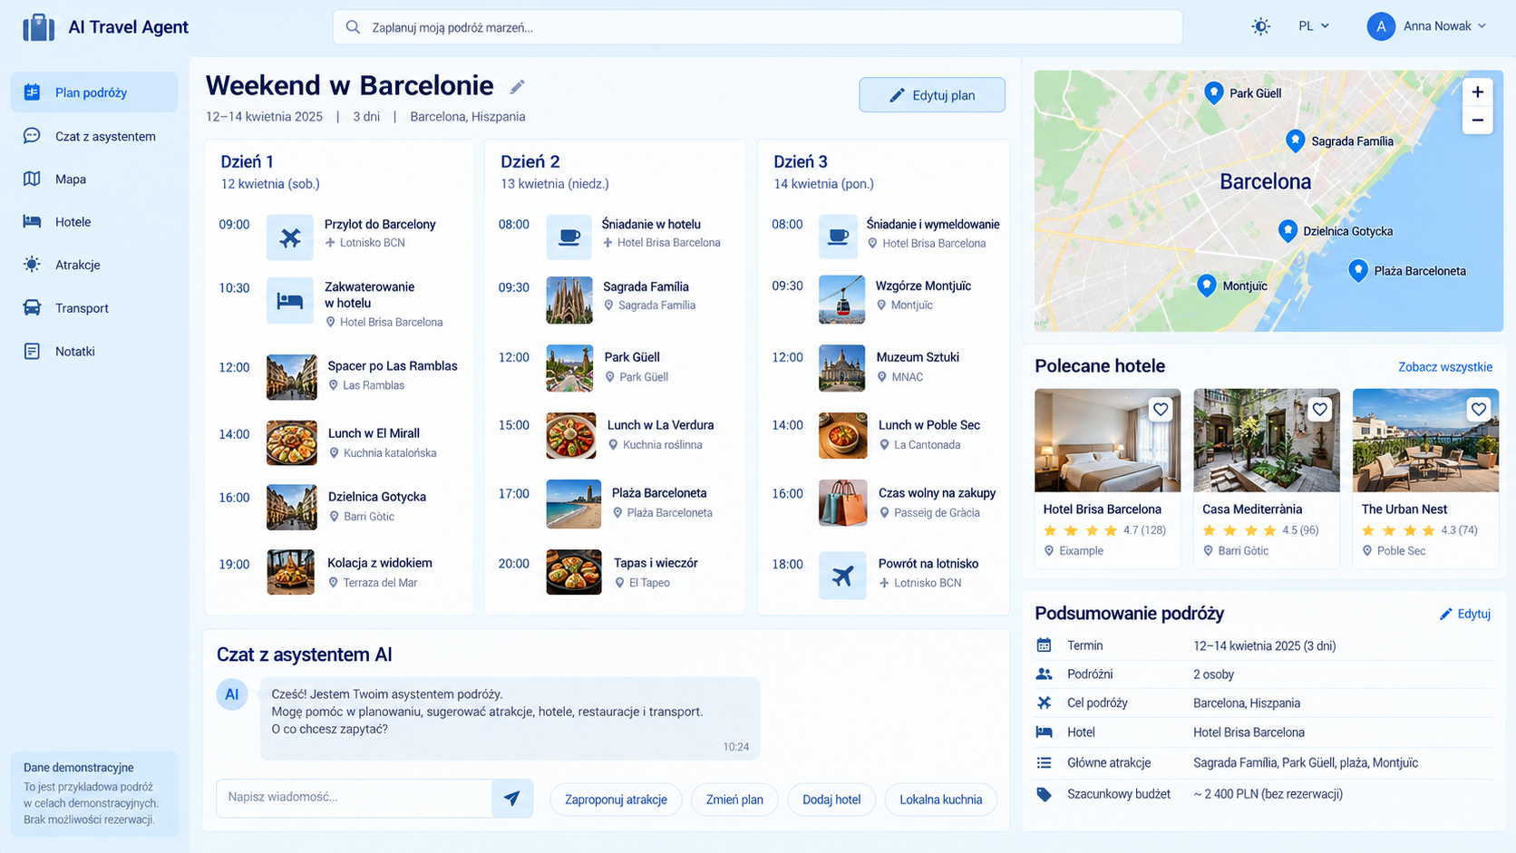This screenshot has height=853, width=1516.
Task: Click Edytuj in Podsumowanie podróży
Action: pos(1465,614)
